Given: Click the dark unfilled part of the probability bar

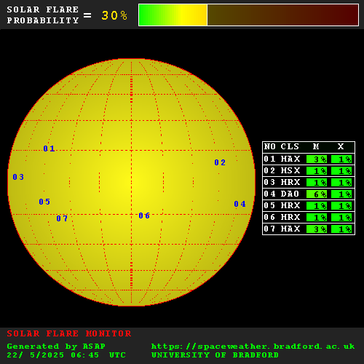Looking at the screenshot, I should pyautogui.click(x=282, y=15).
